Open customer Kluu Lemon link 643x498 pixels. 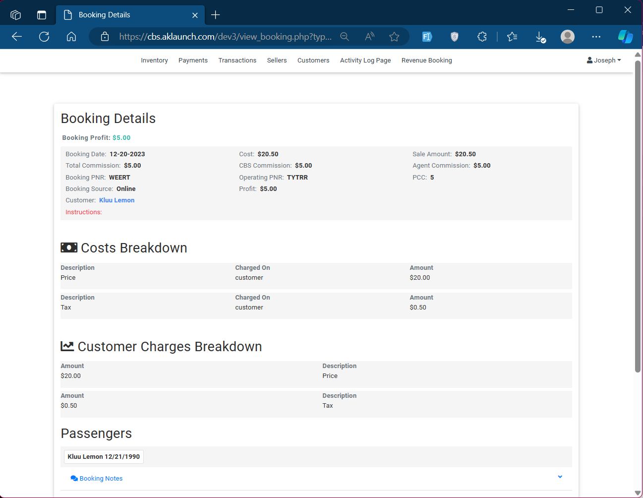click(117, 200)
